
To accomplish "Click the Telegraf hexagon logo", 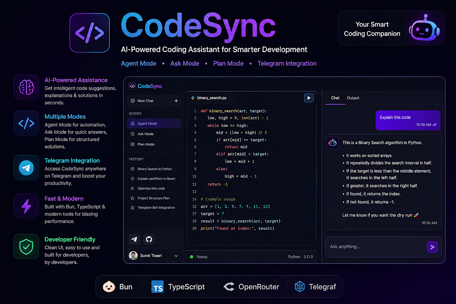I will coord(300,287).
